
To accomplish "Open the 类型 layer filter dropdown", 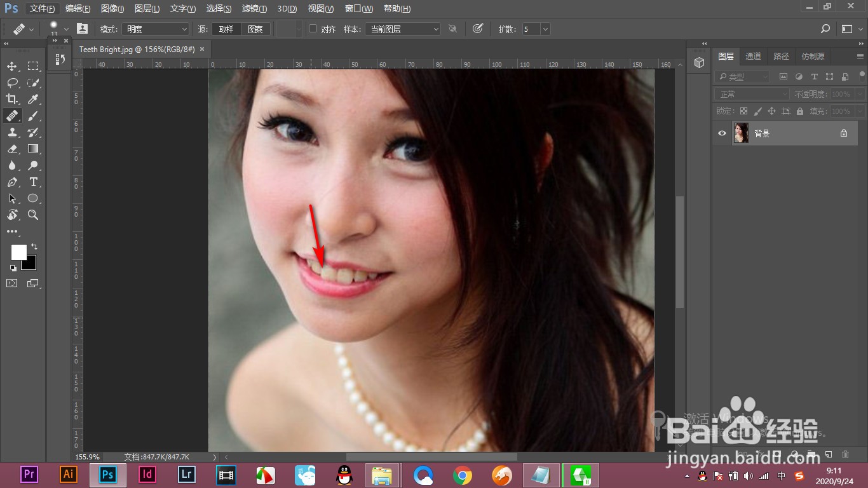I will tap(742, 76).
